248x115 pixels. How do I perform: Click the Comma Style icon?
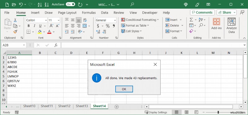coord(113,26)
